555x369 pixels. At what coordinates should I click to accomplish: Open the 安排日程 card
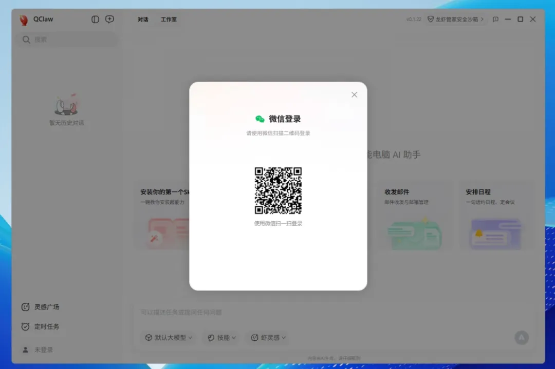click(496, 216)
